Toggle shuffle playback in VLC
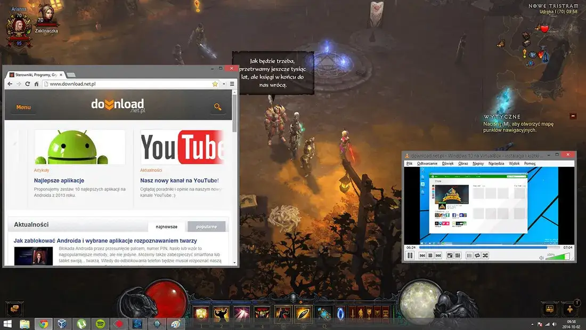The height and width of the screenshot is (330, 586). [x=485, y=256]
